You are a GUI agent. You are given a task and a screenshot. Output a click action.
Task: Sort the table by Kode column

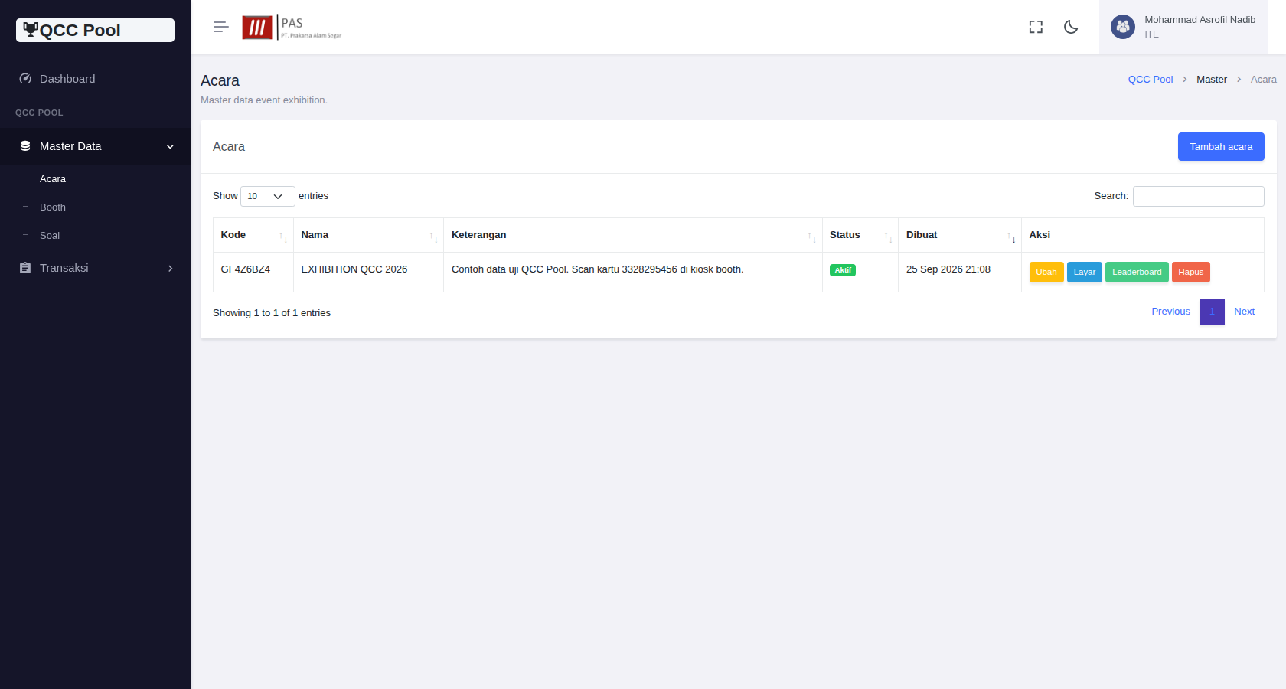click(253, 235)
